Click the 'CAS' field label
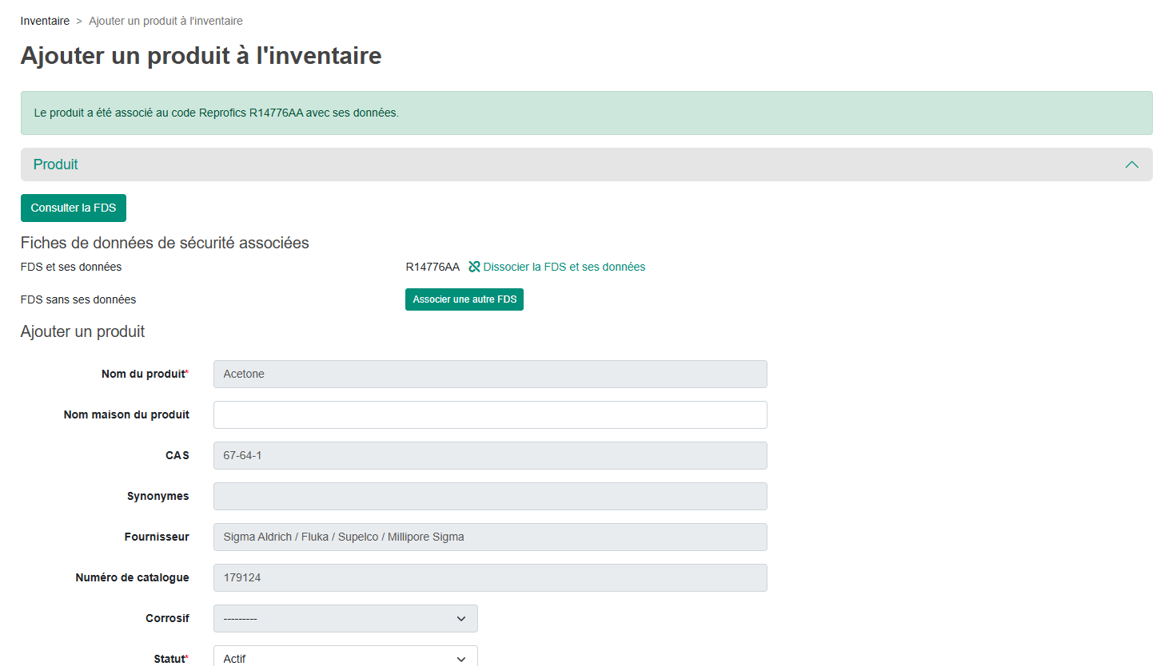 point(177,455)
